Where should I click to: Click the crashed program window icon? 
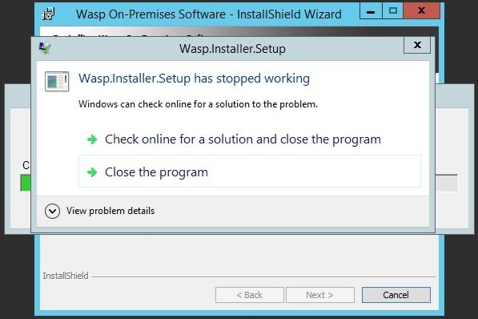pos(57,81)
